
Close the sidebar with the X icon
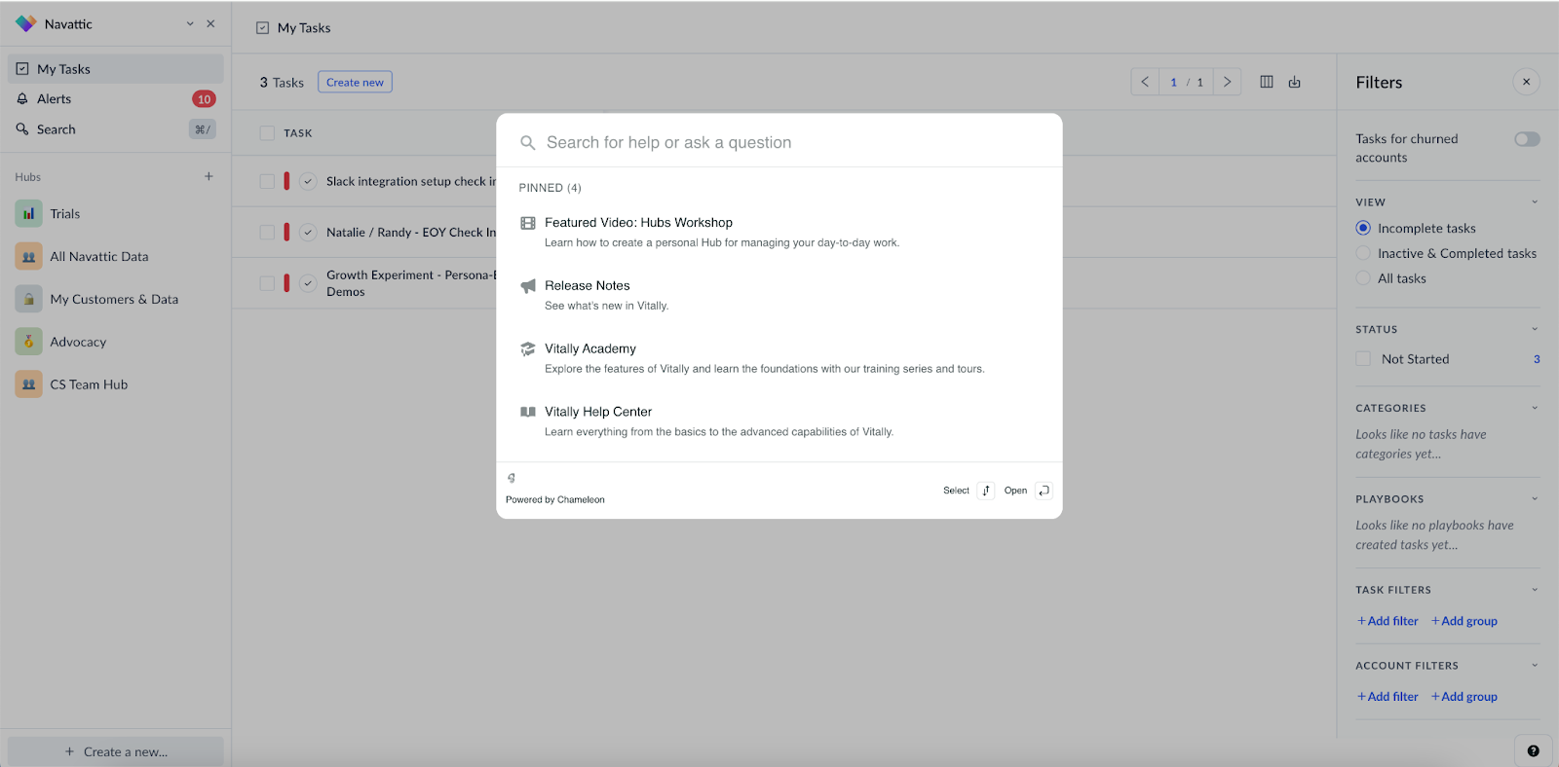click(210, 23)
